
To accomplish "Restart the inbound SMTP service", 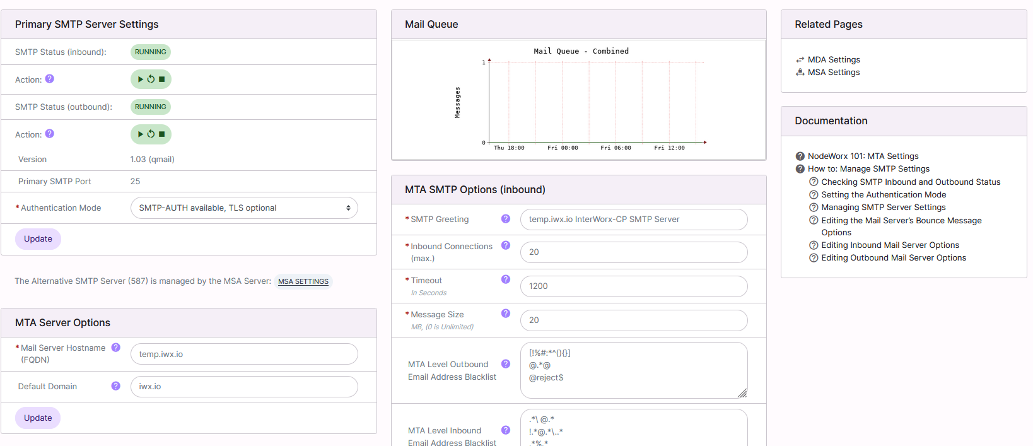I will click(x=151, y=79).
